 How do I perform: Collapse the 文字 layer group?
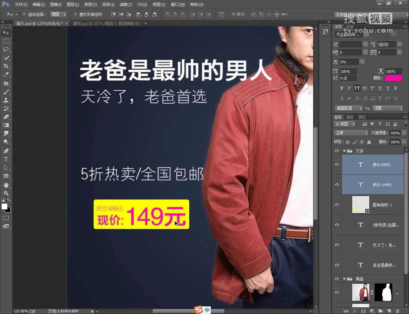344,151
